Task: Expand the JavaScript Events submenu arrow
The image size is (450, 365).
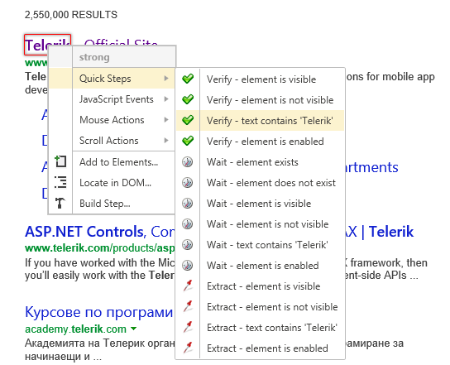Action: (166, 99)
